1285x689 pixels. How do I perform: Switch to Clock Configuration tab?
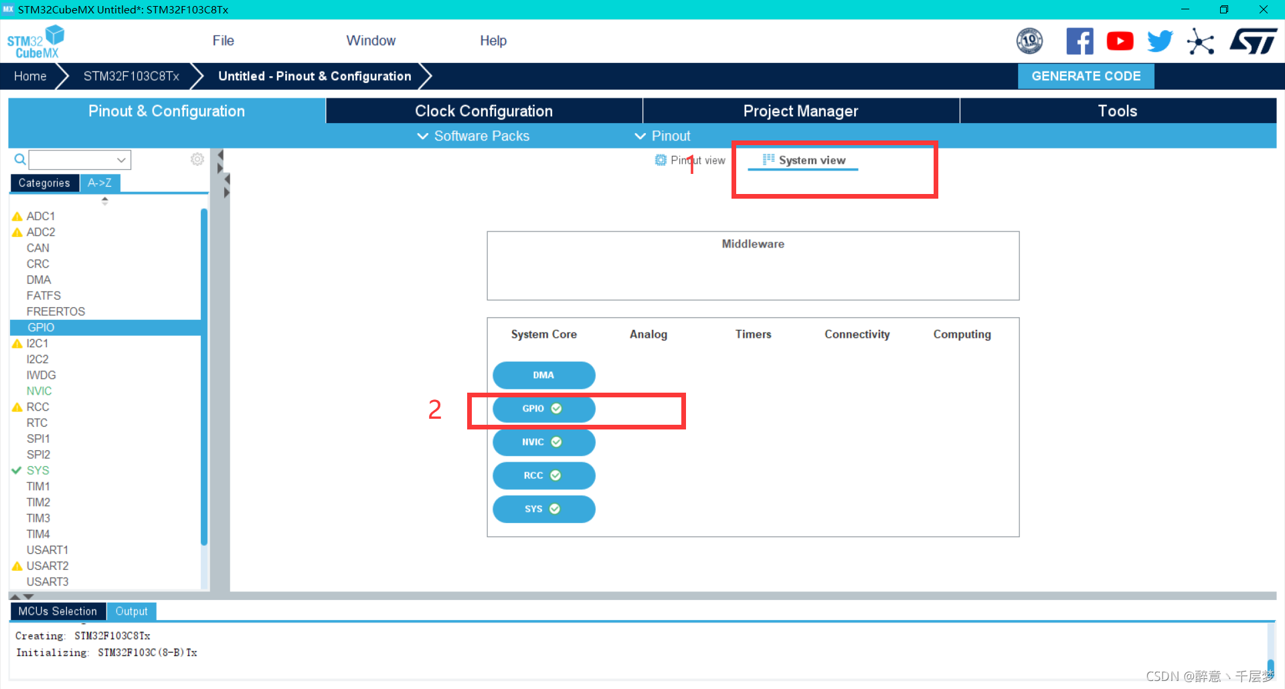484,111
